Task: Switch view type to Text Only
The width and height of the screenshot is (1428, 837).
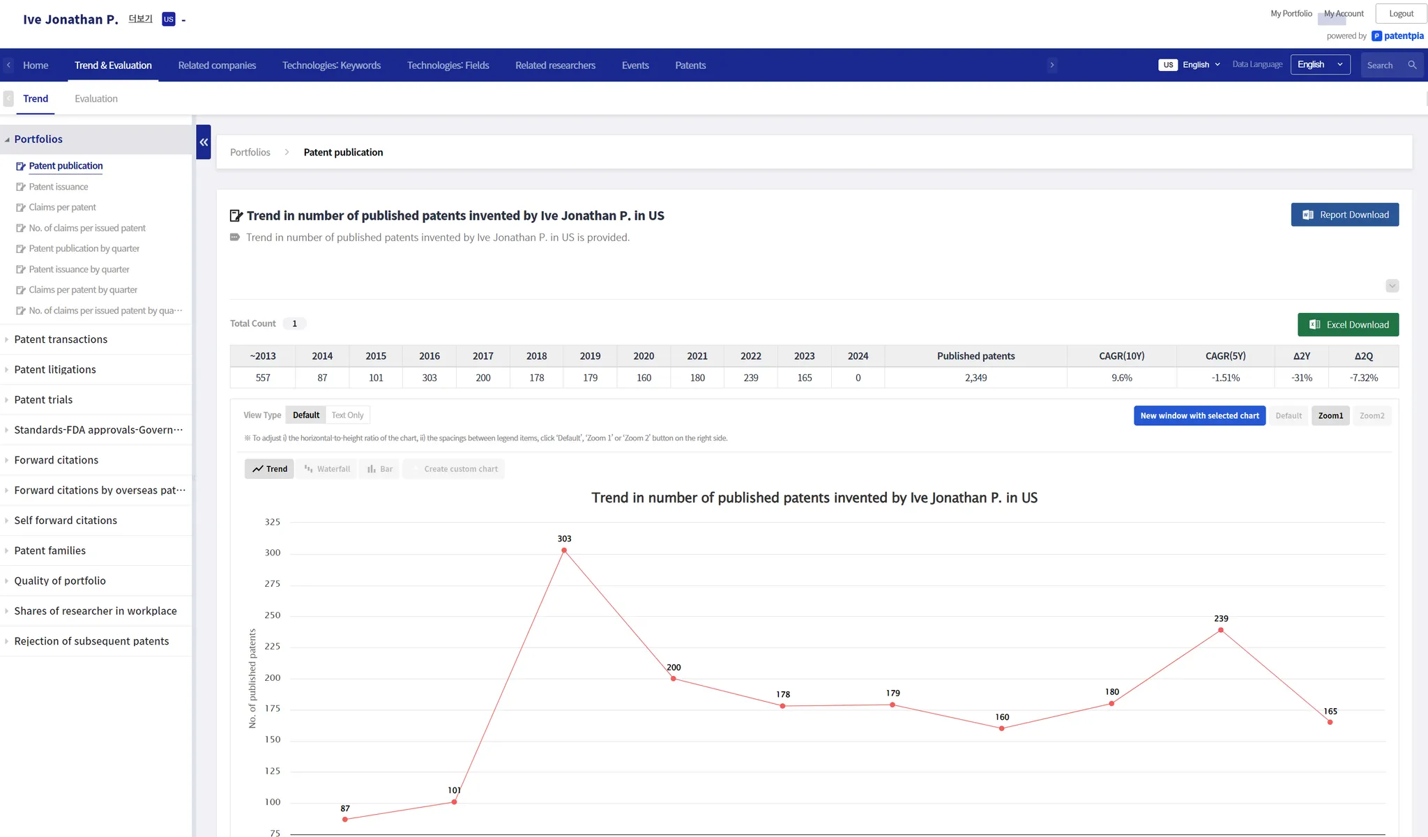Action: point(347,415)
